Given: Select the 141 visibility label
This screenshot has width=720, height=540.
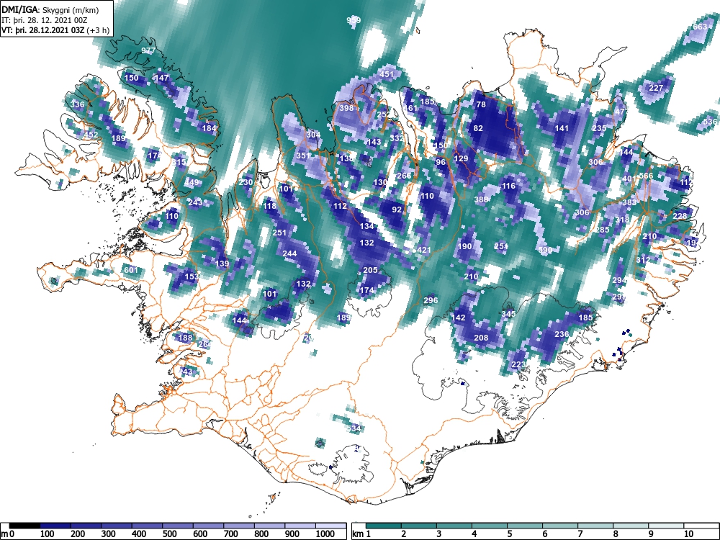Looking at the screenshot, I should 562,129.
